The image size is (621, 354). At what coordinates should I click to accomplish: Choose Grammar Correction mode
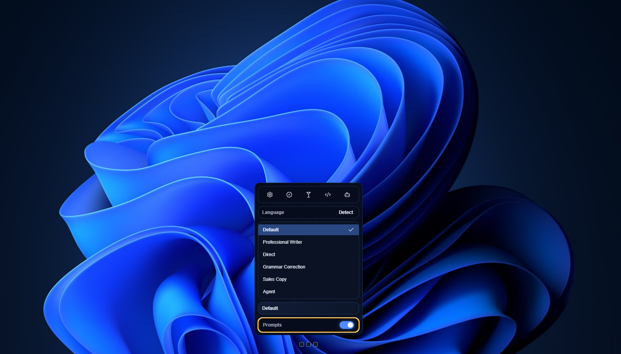coord(284,267)
